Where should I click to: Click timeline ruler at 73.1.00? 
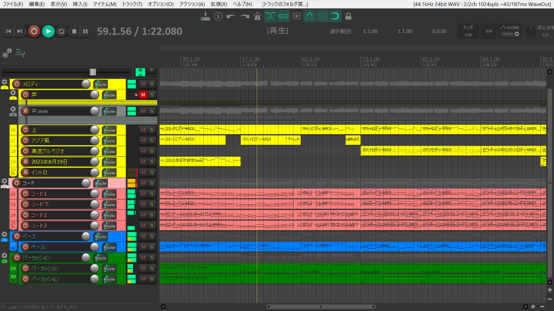pos(371,59)
